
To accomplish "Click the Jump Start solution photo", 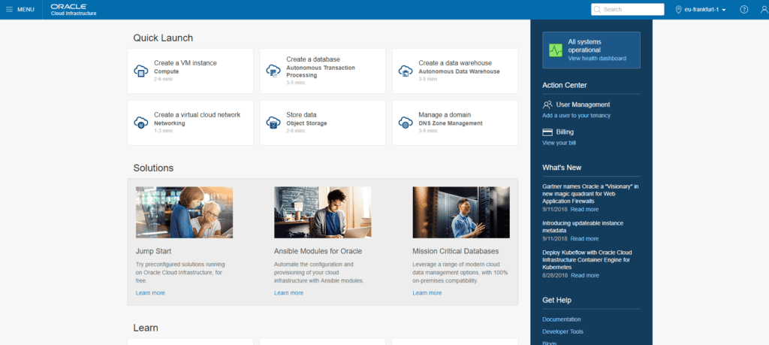I will 185,213.
